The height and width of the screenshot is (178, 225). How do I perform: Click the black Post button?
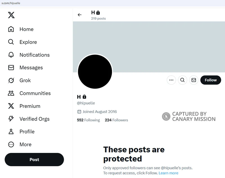click(x=34, y=159)
